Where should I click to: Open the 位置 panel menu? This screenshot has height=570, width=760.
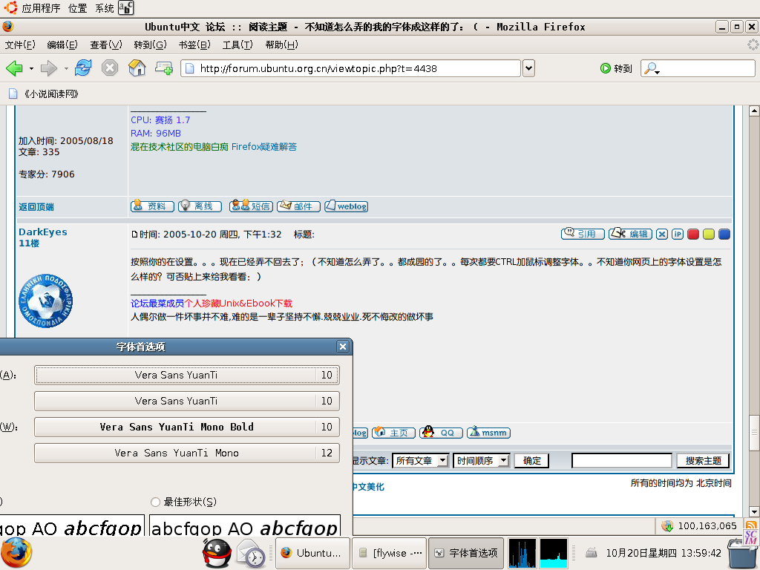click(x=77, y=8)
